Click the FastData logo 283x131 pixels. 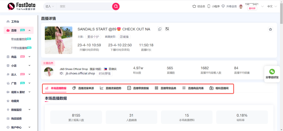[x=21, y=7]
